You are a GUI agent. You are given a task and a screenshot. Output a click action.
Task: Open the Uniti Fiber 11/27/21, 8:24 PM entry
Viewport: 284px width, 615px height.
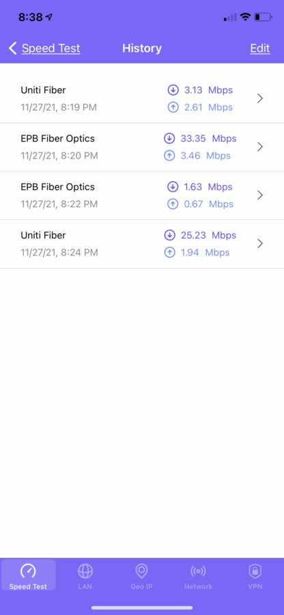point(142,244)
